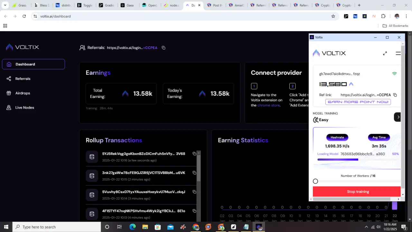The image size is (412, 232).
Task: Open the Windows notification center
Action: tap(404, 227)
